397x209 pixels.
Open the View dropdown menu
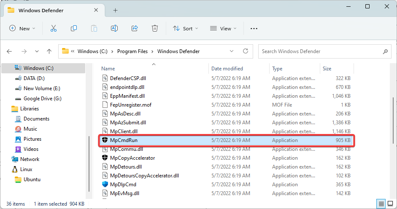pos(223,28)
